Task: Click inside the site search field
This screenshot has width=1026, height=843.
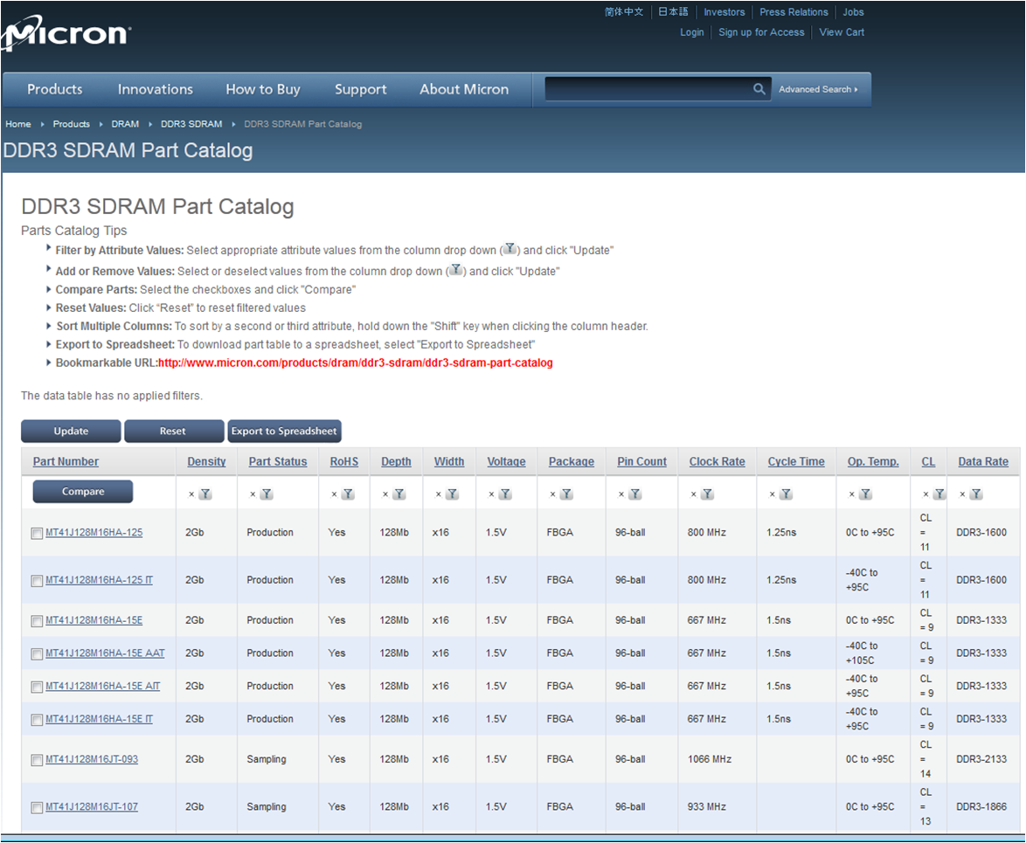Action: (x=647, y=89)
